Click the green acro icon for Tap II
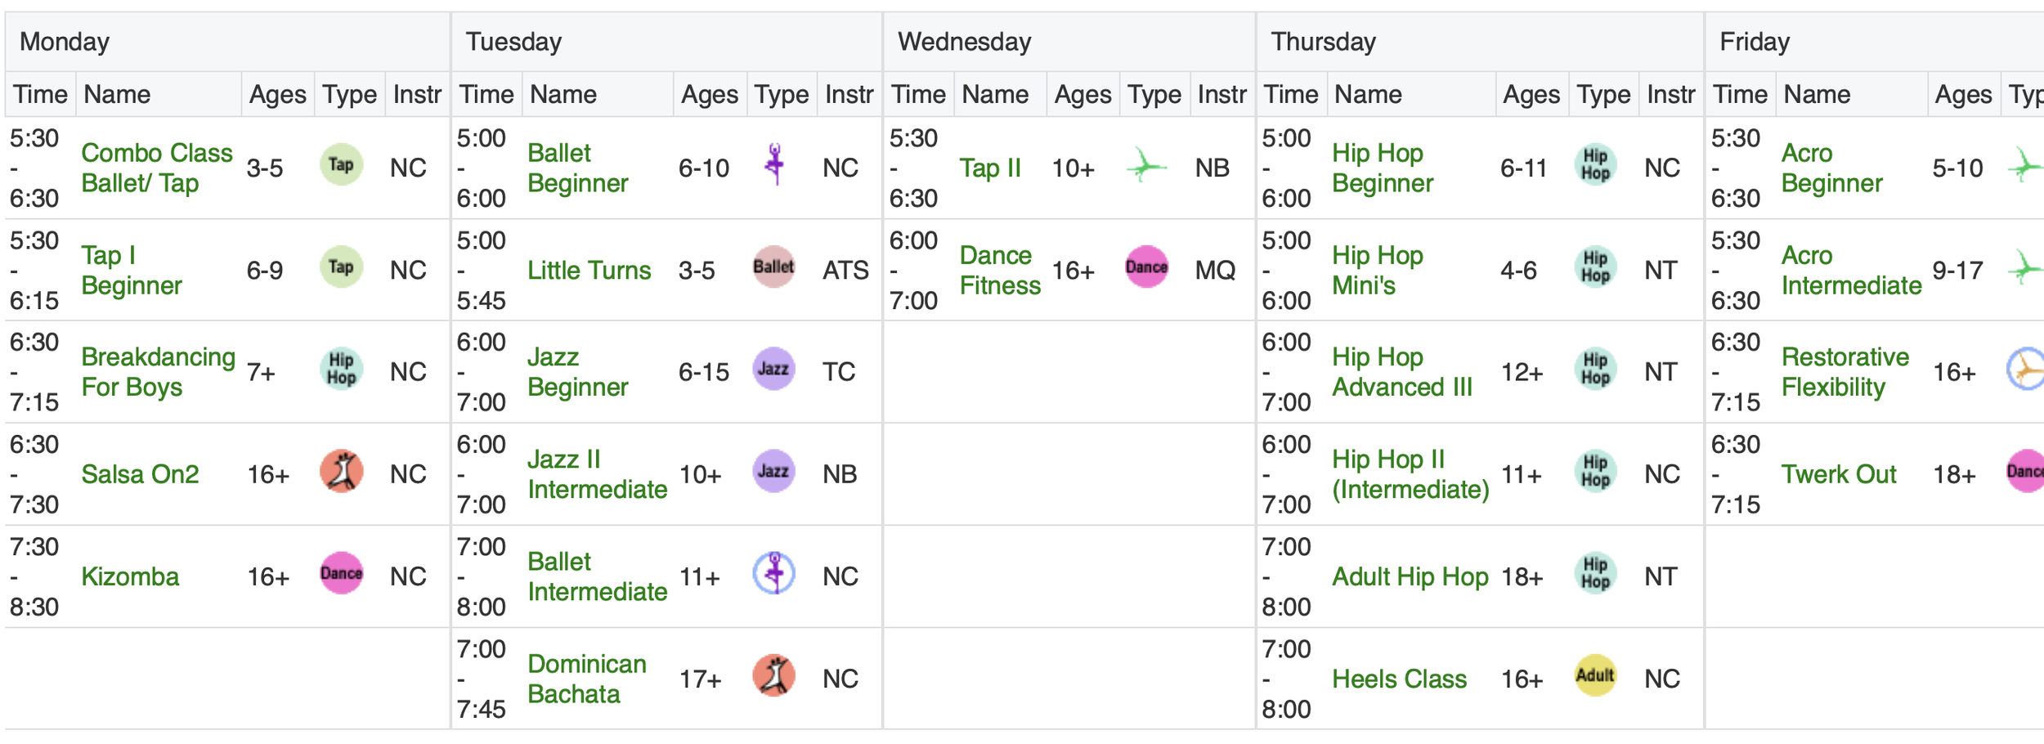The height and width of the screenshot is (744, 2044). (x=1146, y=166)
